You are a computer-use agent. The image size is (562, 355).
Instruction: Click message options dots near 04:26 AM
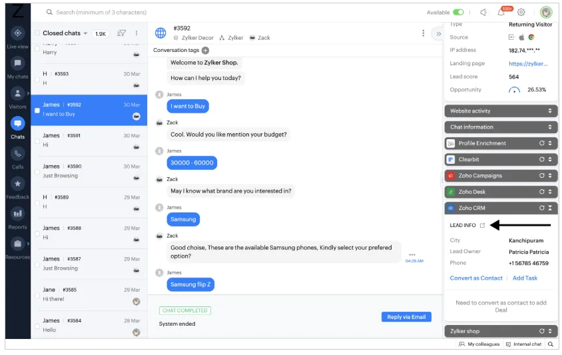pyautogui.click(x=412, y=255)
